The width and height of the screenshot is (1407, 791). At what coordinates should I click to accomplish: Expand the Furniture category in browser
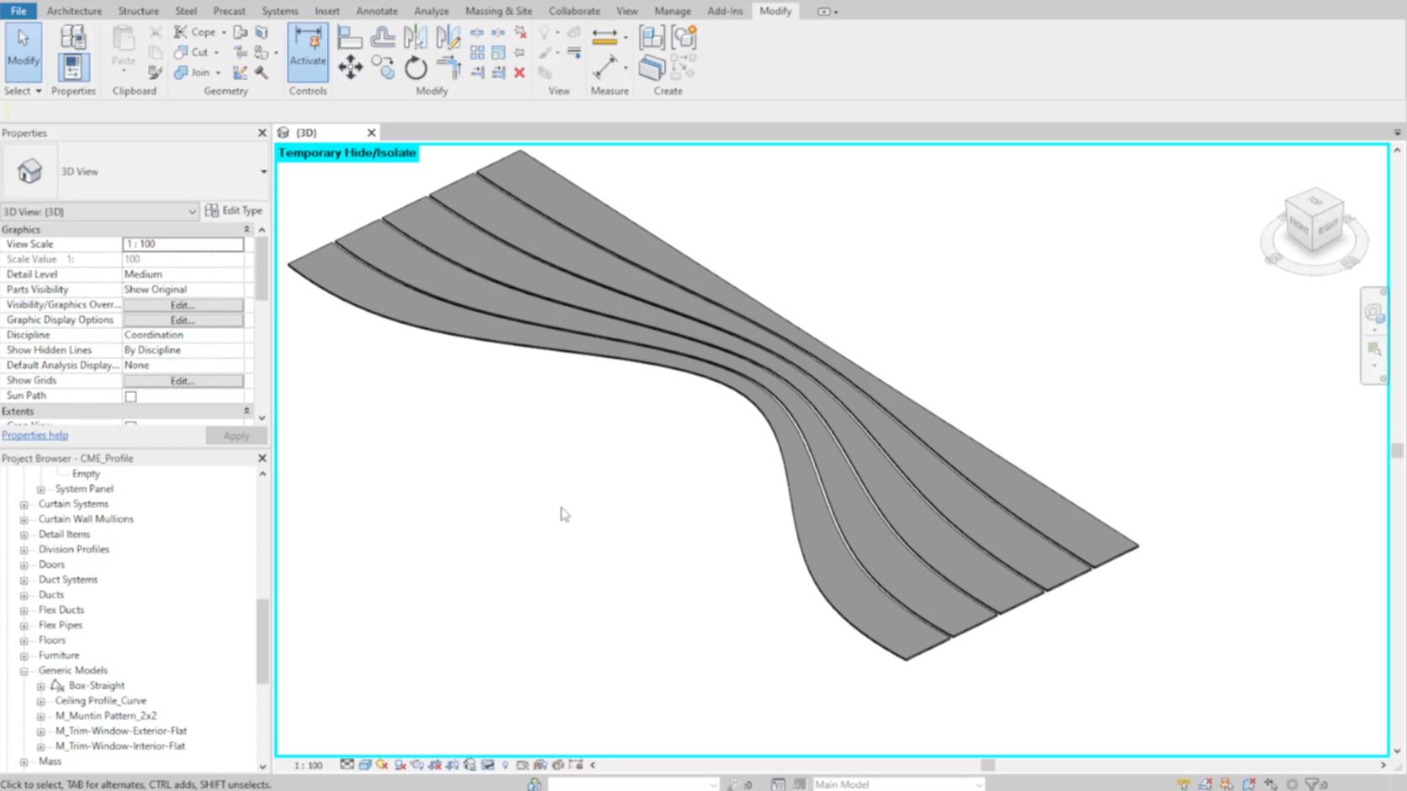pos(24,656)
